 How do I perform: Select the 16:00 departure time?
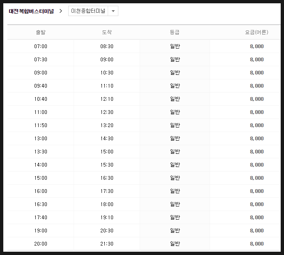click(x=41, y=191)
